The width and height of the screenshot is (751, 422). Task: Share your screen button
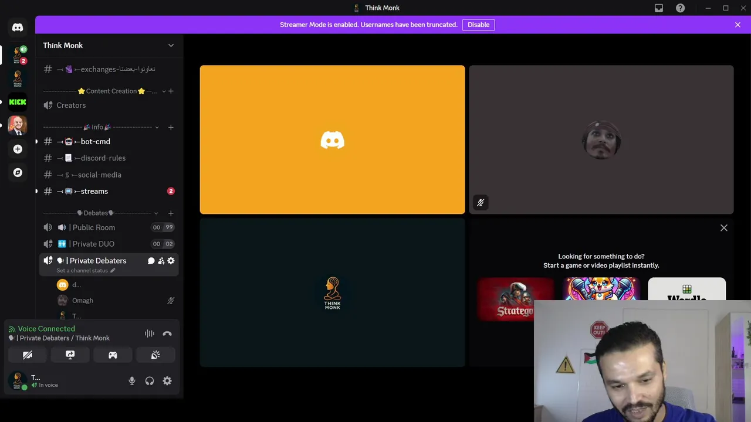click(x=70, y=355)
